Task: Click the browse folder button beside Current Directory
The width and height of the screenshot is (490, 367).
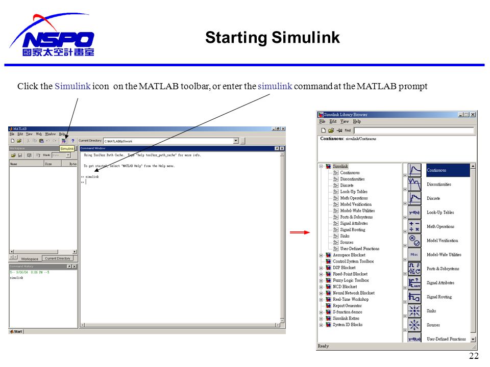Action: (243, 141)
